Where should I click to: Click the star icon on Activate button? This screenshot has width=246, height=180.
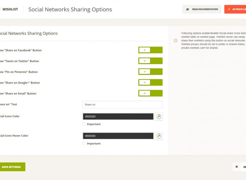pyautogui.click(x=229, y=9)
